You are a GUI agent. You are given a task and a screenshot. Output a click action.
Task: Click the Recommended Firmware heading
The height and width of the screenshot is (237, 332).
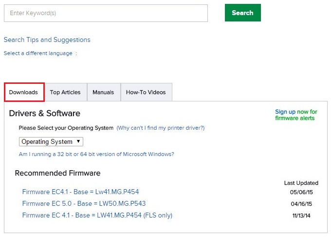[57, 173]
